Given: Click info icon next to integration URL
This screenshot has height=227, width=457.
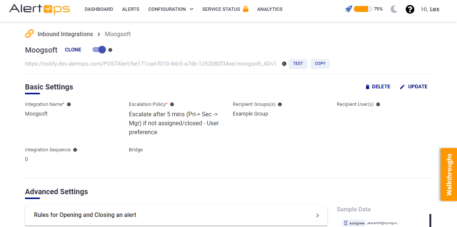Looking at the screenshot, I should coord(284,64).
